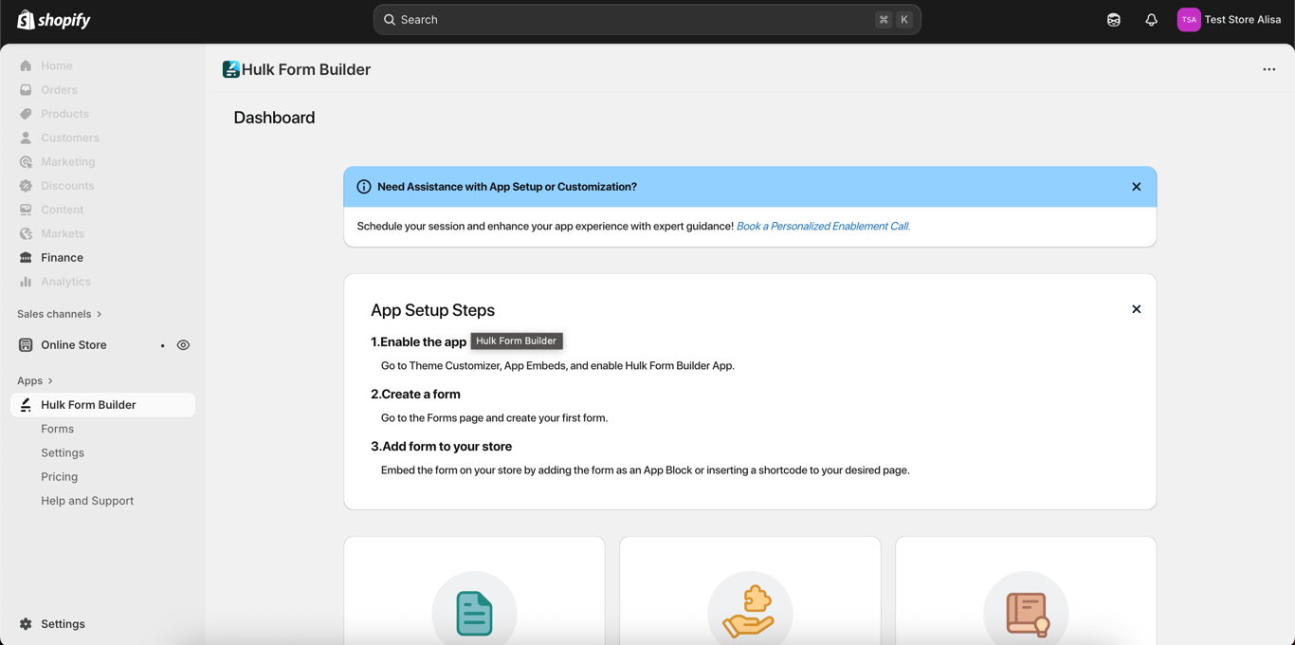Open the Test Store Alisa account menu
The image size is (1295, 645).
tap(1229, 20)
